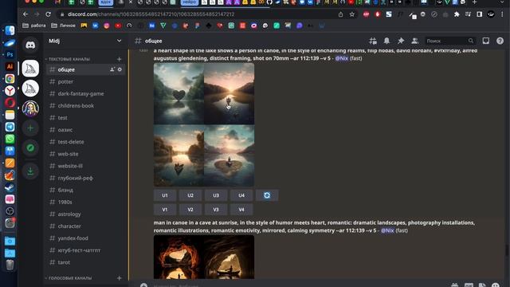Screen dimensions: 510x287
Task: Upscale fourth image with U4
Action: pos(241,195)
